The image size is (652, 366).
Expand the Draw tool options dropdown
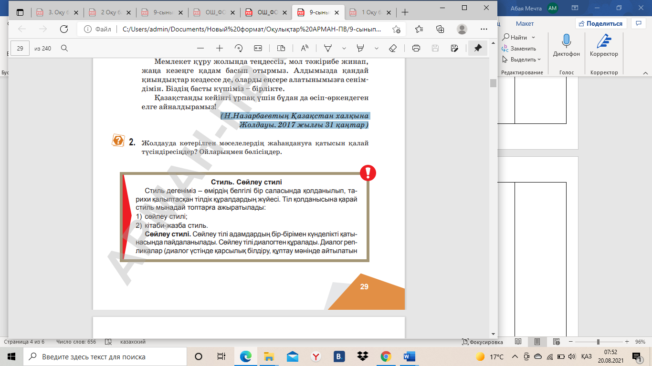pyautogui.click(x=344, y=48)
